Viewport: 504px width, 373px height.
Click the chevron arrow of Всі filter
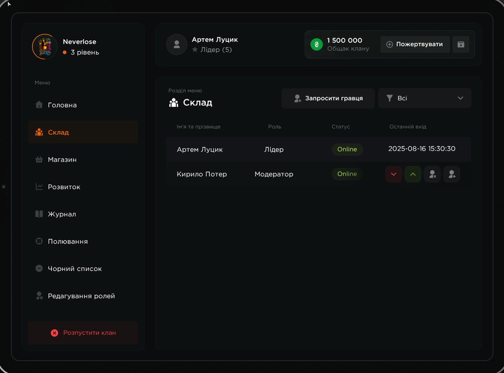click(461, 98)
